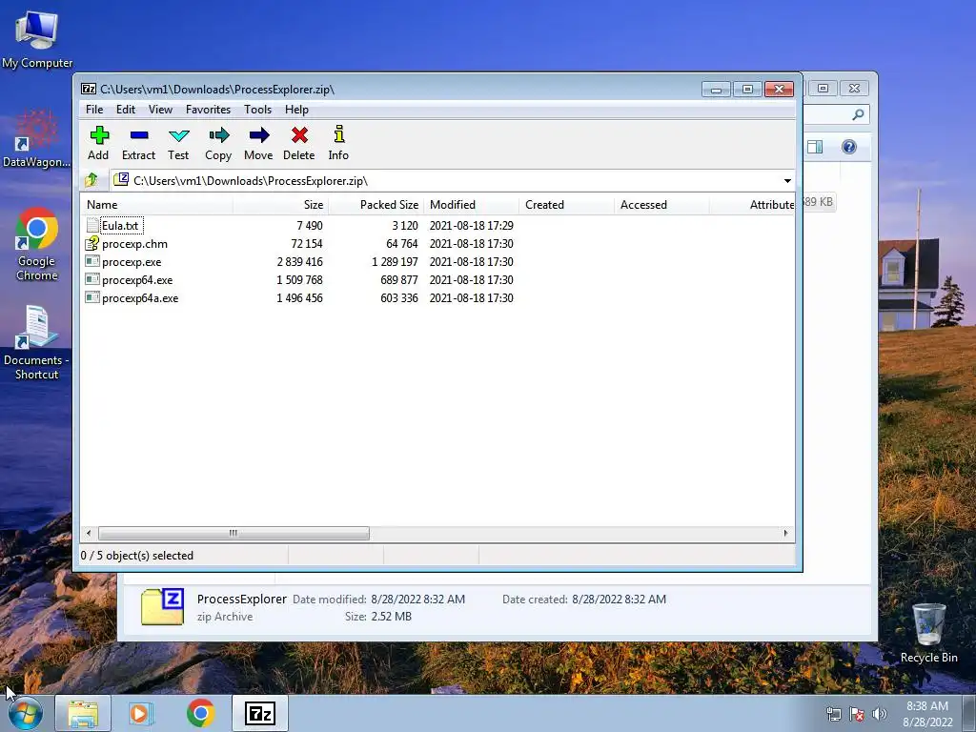The height and width of the screenshot is (732, 976).
Task: Run Test on the archive
Action: [178, 135]
